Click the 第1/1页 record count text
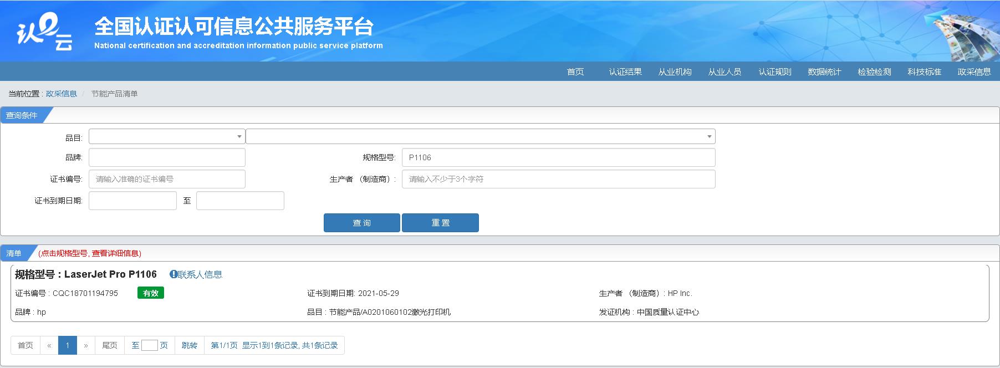 (x=274, y=345)
